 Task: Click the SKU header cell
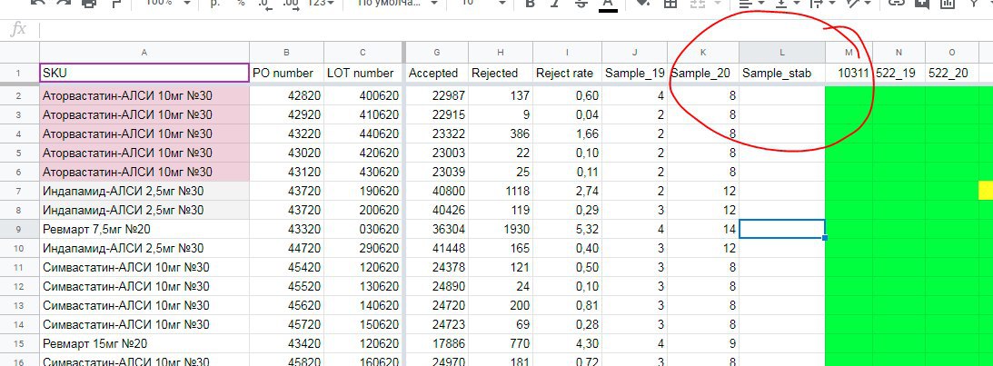coord(144,73)
